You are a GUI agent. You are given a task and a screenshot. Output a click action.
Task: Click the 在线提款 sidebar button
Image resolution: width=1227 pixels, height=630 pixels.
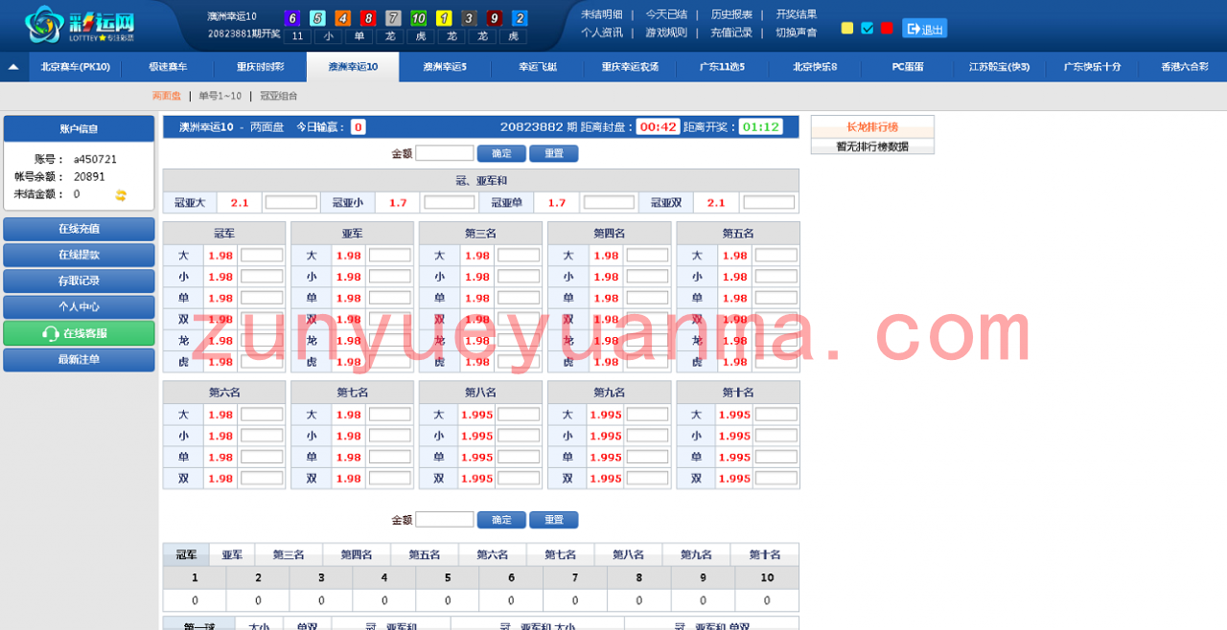click(x=79, y=255)
